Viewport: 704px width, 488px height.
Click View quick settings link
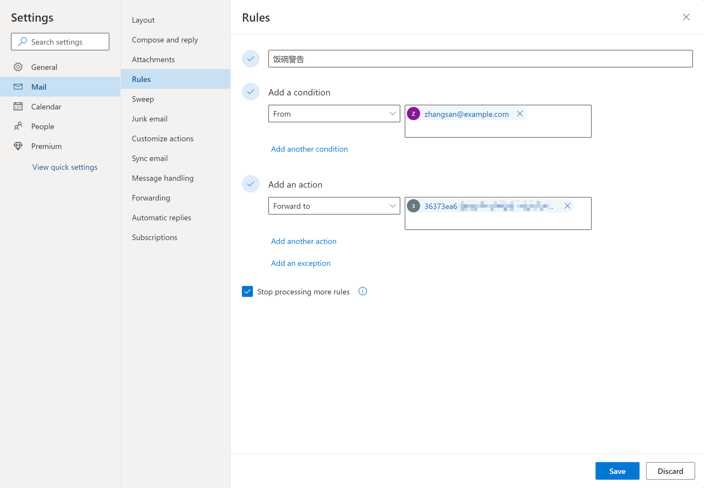(x=65, y=167)
